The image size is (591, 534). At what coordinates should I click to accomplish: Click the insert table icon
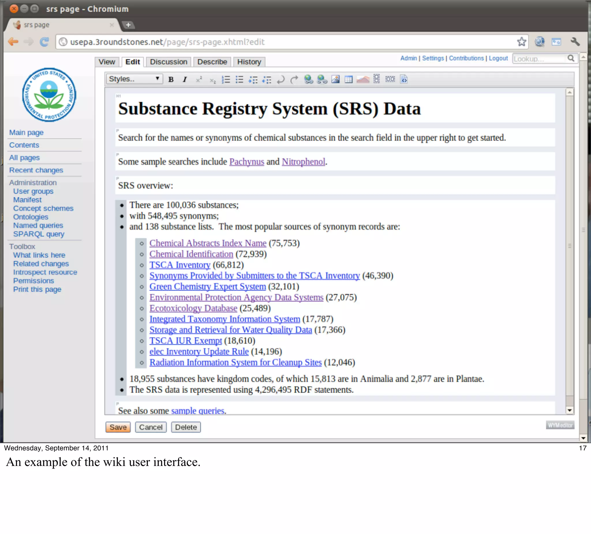pyautogui.click(x=349, y=79)
